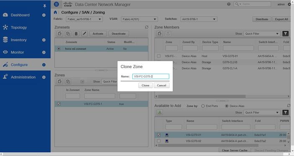The height and width of the screenshot is (156, 294).
Task: Click the Zone Members filter funnel icon
Action: (x=285, y=34)
